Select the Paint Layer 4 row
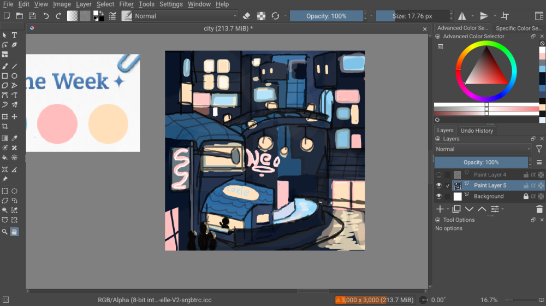546x306 pixels. (x=489, y=175)
